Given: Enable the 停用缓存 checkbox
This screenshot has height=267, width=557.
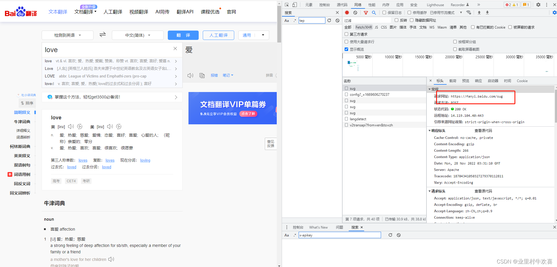Looking at the screenshot, I should pyautogui.click(x=409, y=13).
